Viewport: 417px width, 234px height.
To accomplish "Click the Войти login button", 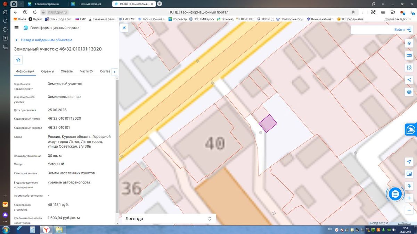I will pyautogui.click(x=403, y=29).
